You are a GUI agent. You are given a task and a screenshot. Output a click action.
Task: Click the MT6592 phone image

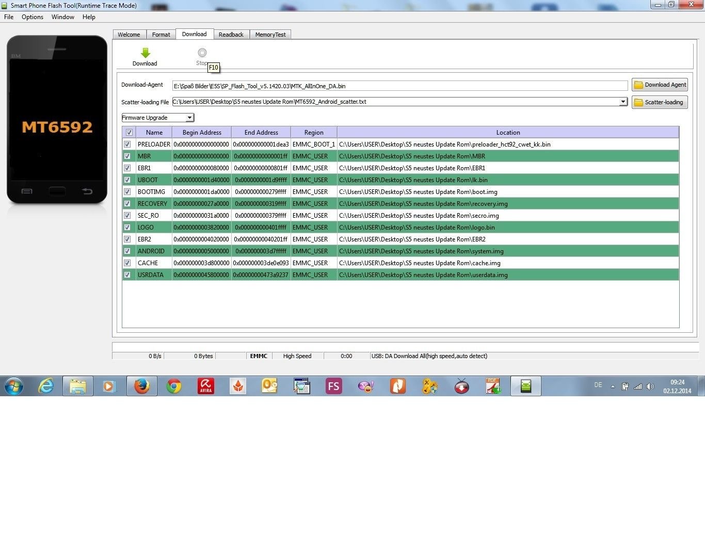click(57, 120)
